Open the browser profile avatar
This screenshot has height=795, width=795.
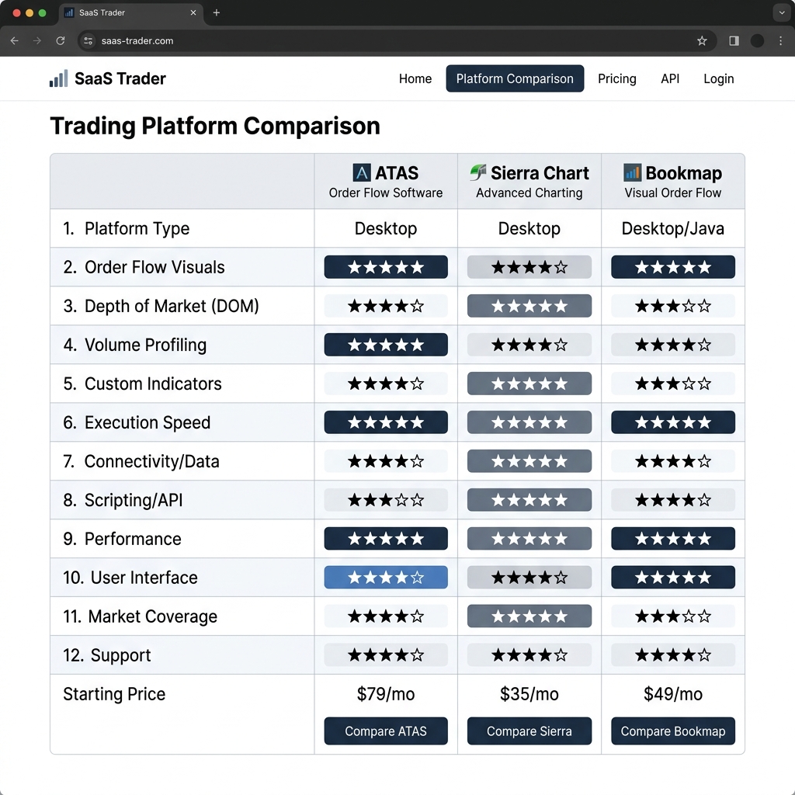(757, 40)
